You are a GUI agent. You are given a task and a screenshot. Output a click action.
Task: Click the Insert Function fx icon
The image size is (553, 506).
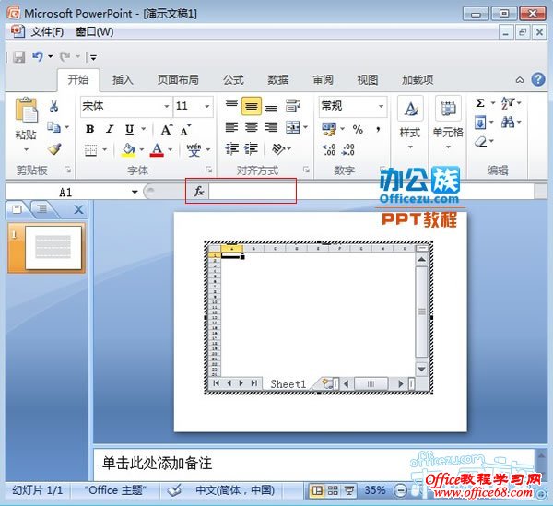click(x=198, y=192)
